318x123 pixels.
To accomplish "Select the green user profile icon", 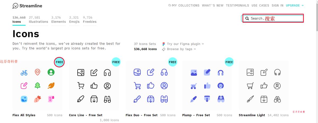I will (x=51, y=72).
